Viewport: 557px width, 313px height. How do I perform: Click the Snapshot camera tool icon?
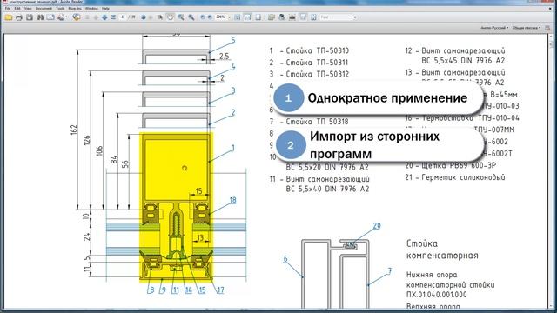click(x=292, y=17)
